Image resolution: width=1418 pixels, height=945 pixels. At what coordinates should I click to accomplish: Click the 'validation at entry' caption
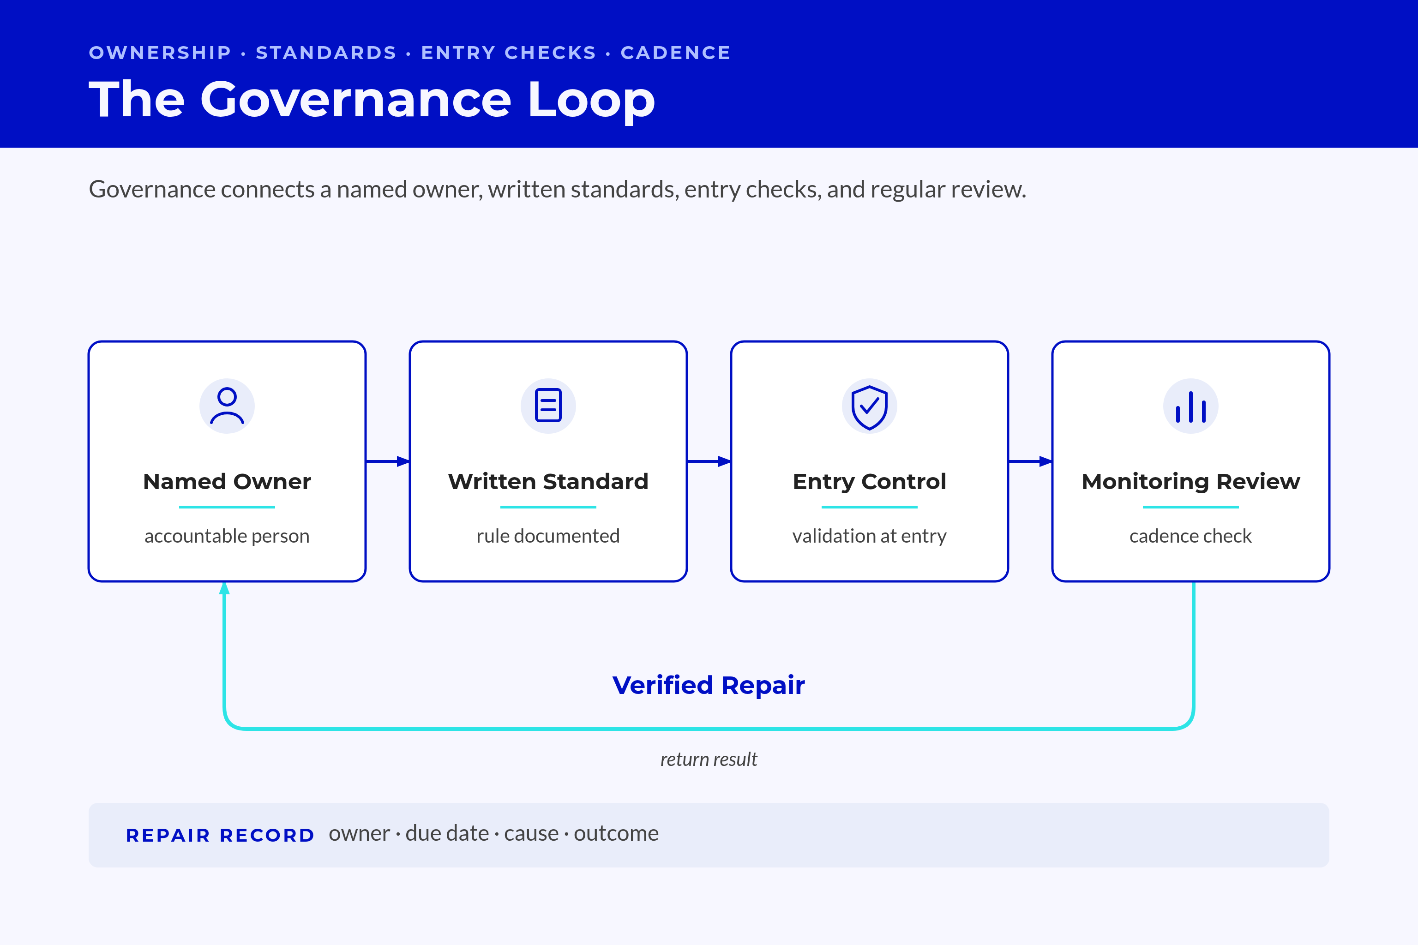[x=869, y=536]
